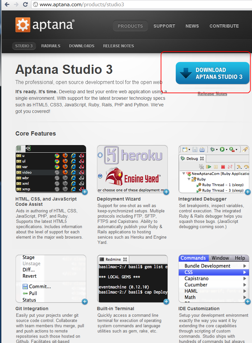Click the Chrome icon in the video row
Image resolution: width=252 pixels, height=343 pixels.
pyautogui.click(x=57, y=172)
